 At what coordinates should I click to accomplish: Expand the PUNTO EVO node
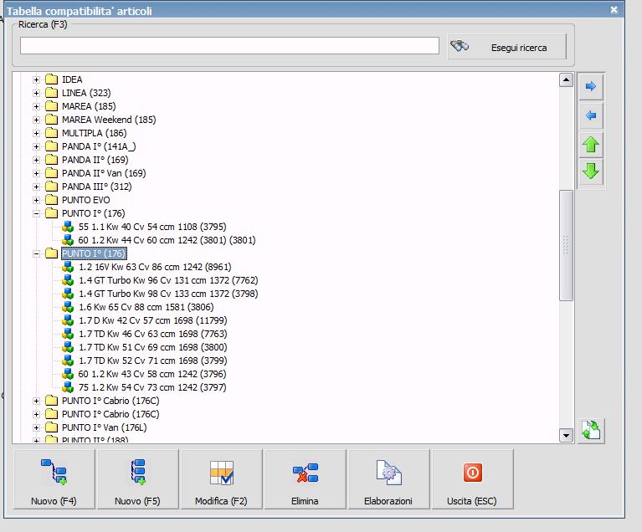[x=37, y=200]
